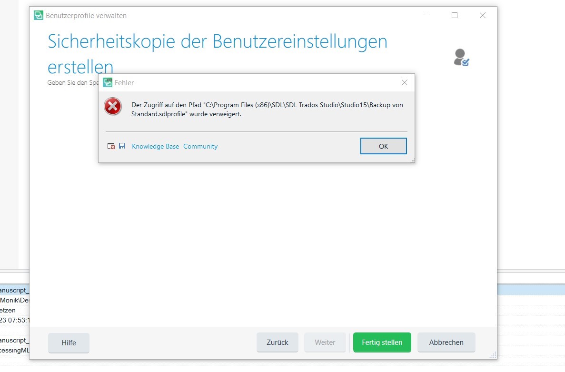This screenshot has width=565, height=372.
Task: Click the 'Geben Sie den Spe' subtitle text
Action: [73, 82]
